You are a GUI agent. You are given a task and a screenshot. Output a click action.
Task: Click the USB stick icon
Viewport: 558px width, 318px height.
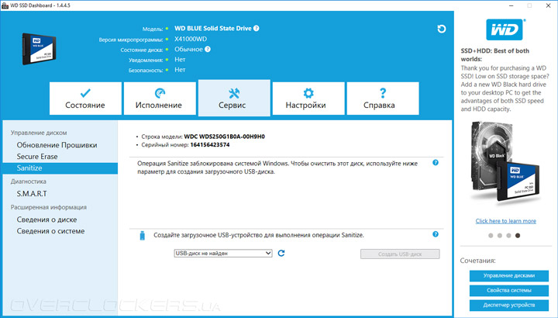(143, 235)
